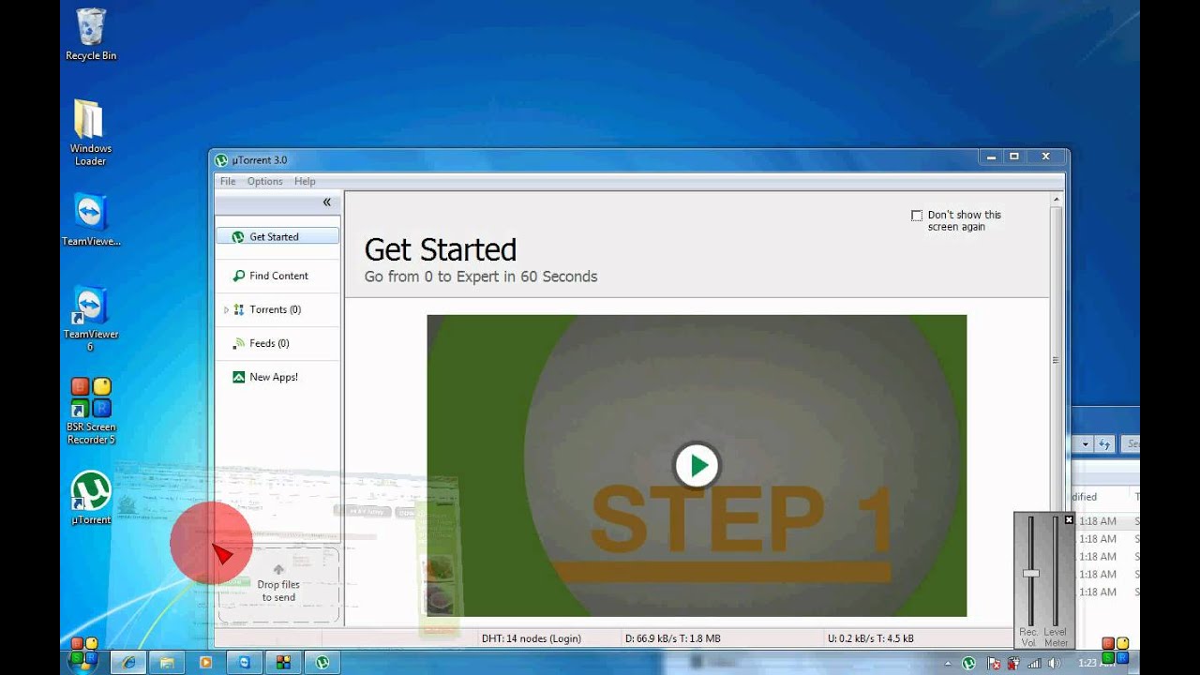Viewport: 1200px width, 675px height.
Task: Select the TeamViewer 6 desktop shortcut
Action: coord(90,319)
